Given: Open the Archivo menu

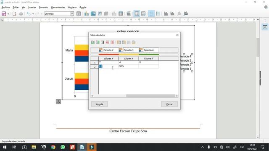Looking at the screenshot, I should pyautogui.click(x=5, y=8).
